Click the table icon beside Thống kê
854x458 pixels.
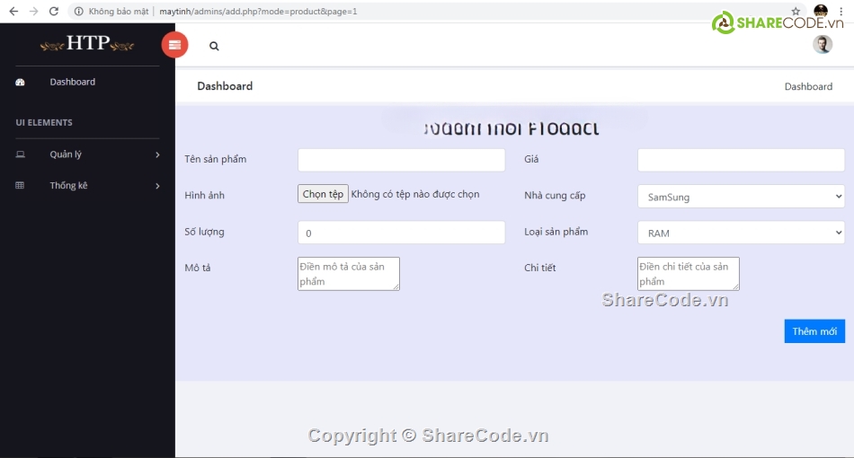point(20,186)
